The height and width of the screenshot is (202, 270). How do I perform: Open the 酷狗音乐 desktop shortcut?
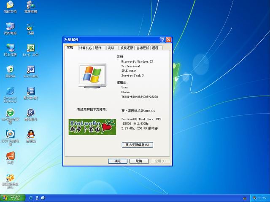coord(31,115)
